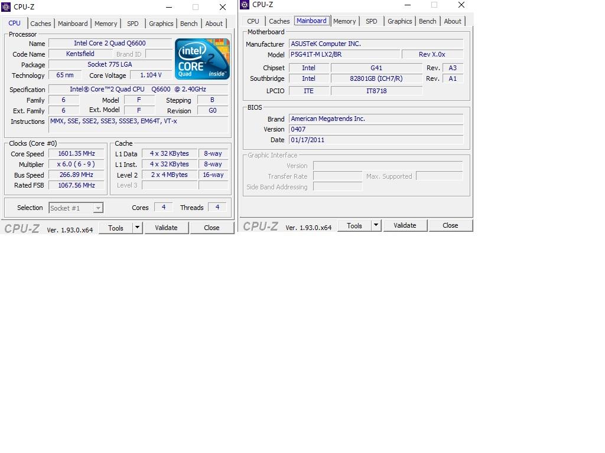Click the Close button in the right CPU-Z window

point(450,225)
